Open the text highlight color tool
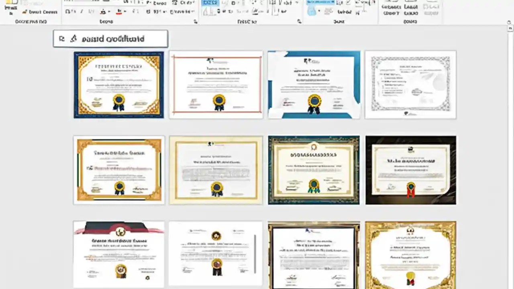 [103, 11]
